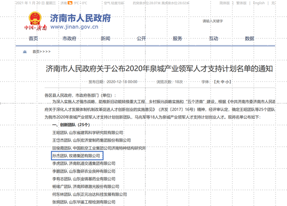Image resolution: width=287 pixels, height=206 pixels.
Task: Go to the 新闻 section
Action: (105, 38)
